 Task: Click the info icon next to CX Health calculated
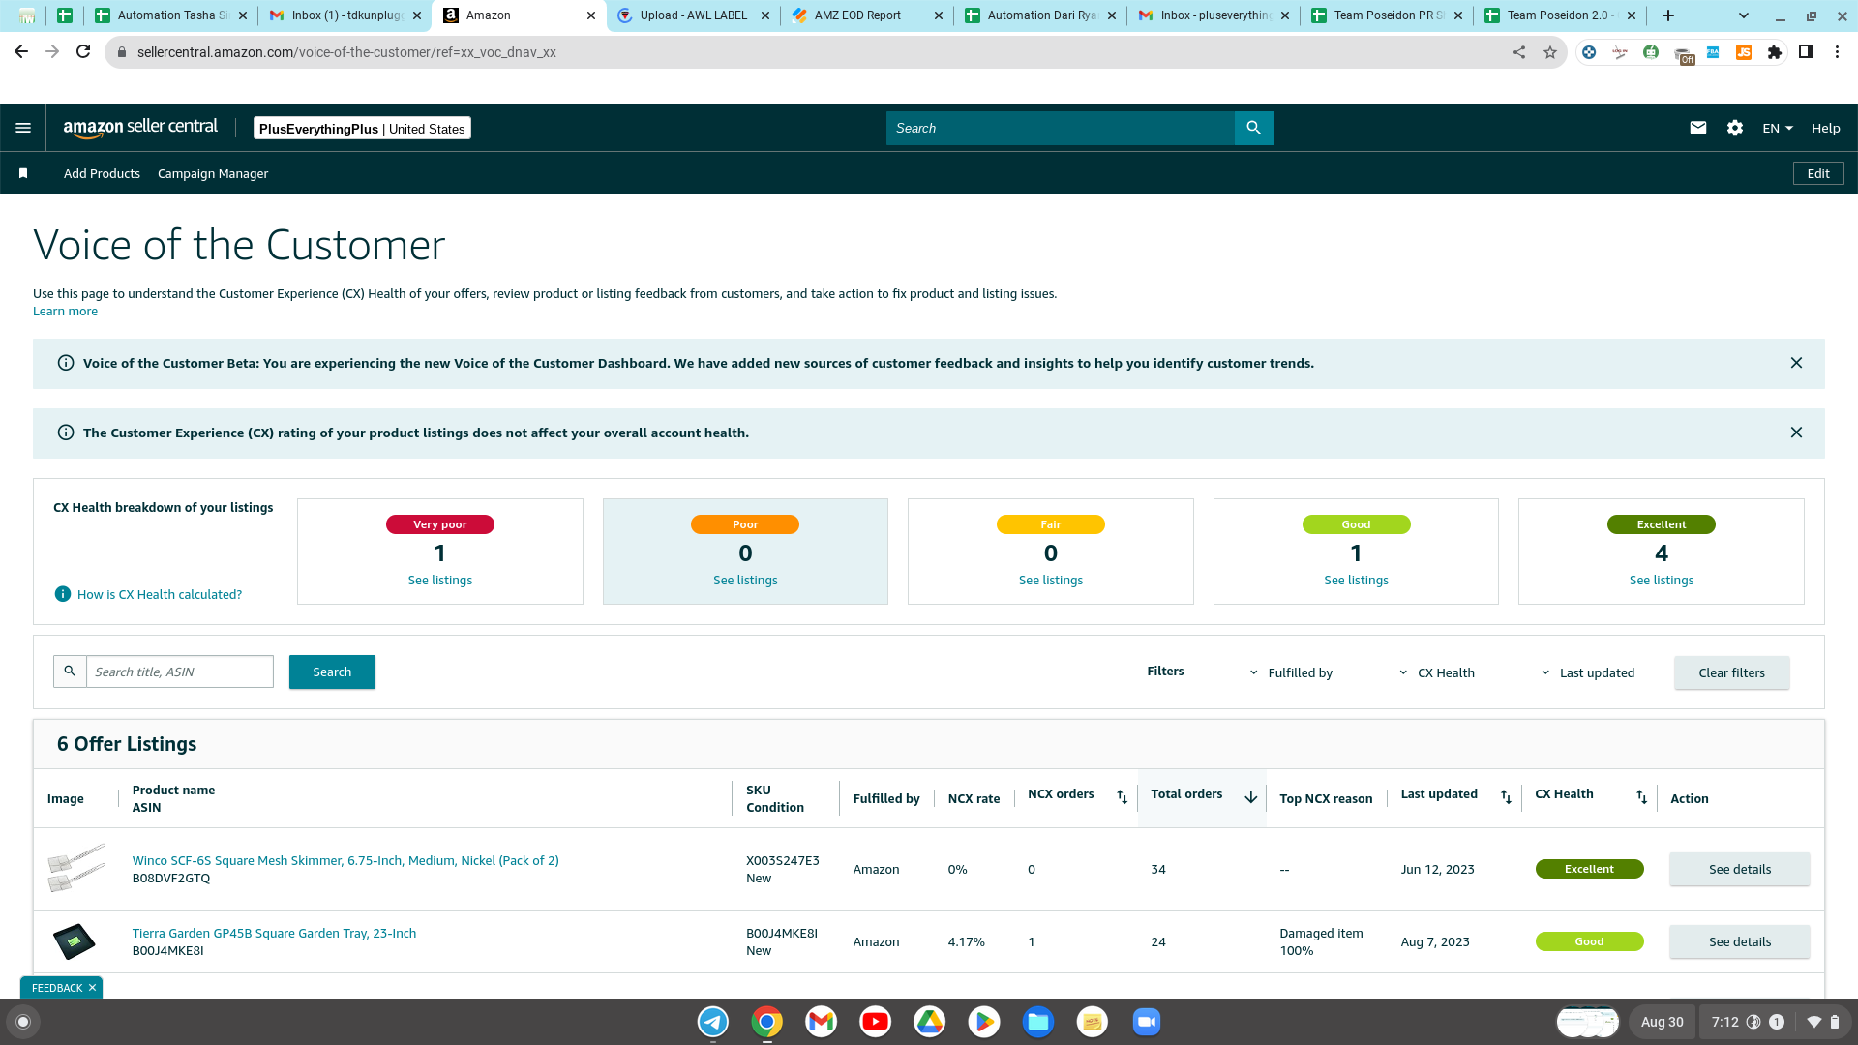pyautogui.click(x=63, y=594)
